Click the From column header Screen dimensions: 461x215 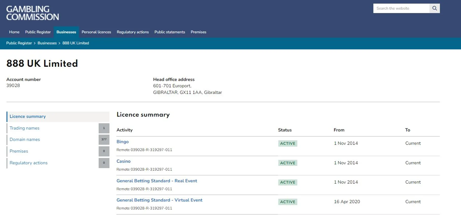[339, 130]
